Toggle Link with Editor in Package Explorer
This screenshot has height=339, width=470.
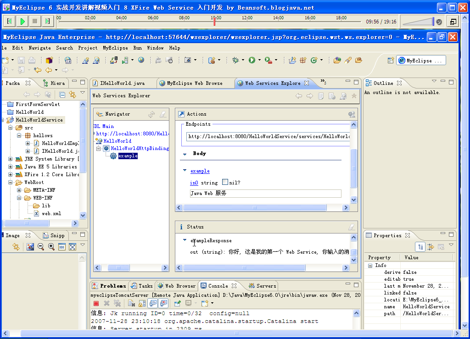click(x=73, y=94)
